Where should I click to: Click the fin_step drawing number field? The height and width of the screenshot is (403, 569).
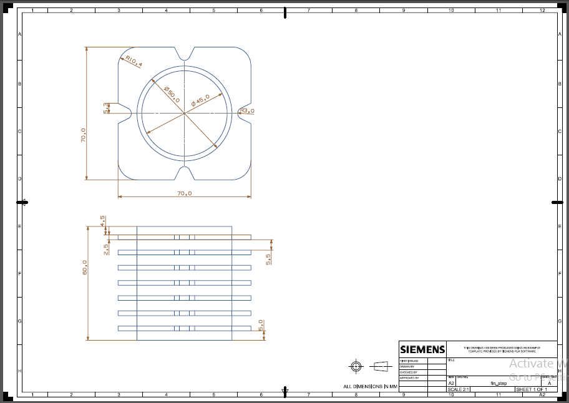coord(497,382)
